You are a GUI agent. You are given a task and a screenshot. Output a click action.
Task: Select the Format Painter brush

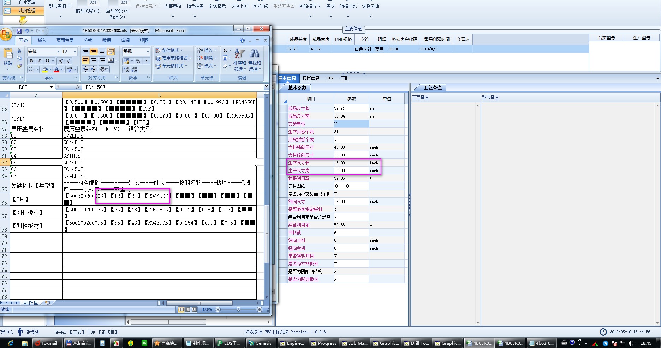click(19, 66)
